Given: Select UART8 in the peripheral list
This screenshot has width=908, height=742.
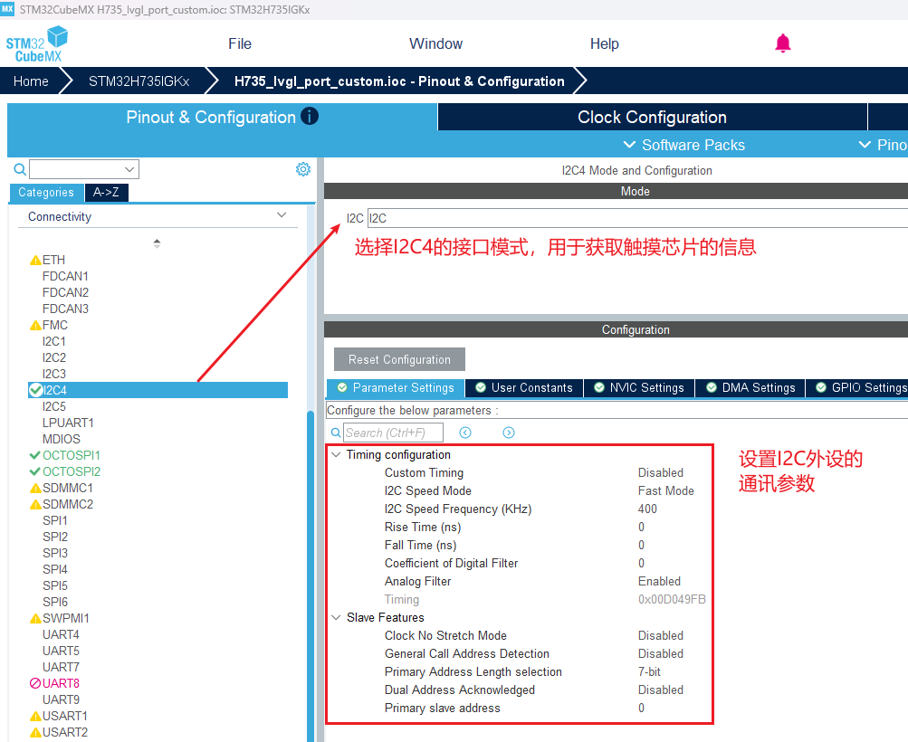Looking at the screenshot, I should (61, 683).
